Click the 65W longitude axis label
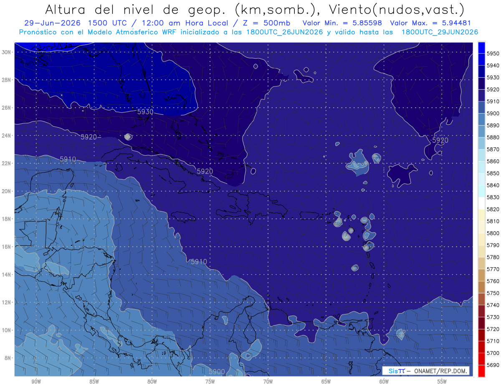 pyautogui.click(x=326, y=382)
